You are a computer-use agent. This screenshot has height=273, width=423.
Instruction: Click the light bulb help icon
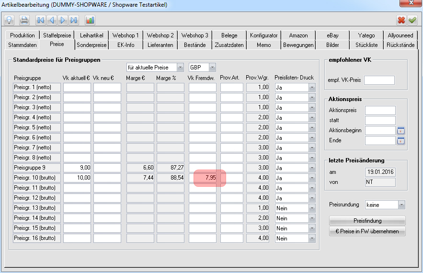tap(9, 20)
